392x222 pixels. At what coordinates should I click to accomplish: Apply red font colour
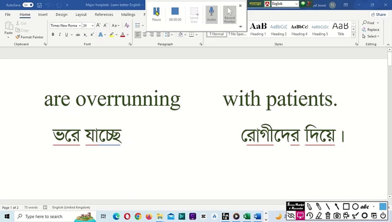point(123,35)
